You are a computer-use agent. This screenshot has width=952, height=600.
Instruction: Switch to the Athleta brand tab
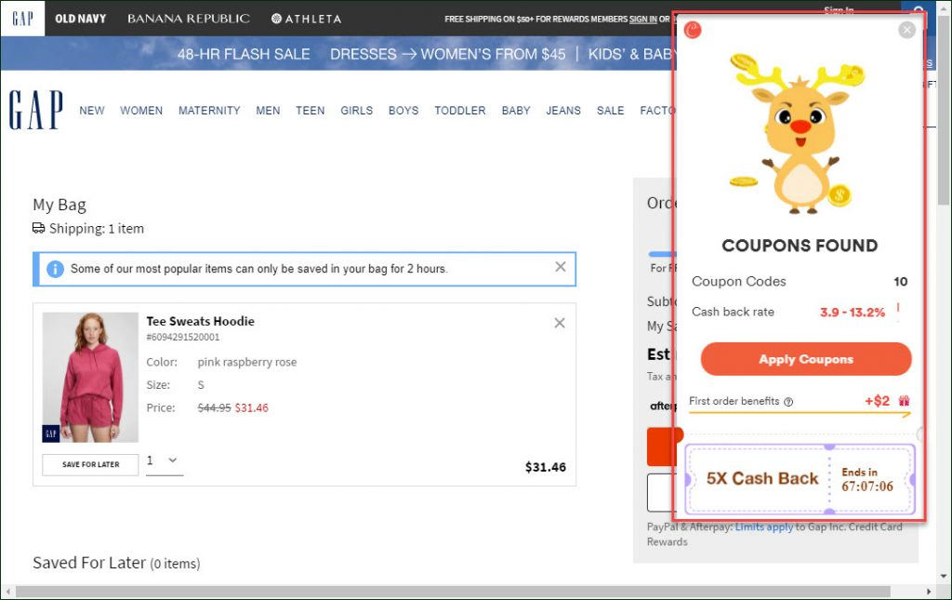tap(306, 19)
